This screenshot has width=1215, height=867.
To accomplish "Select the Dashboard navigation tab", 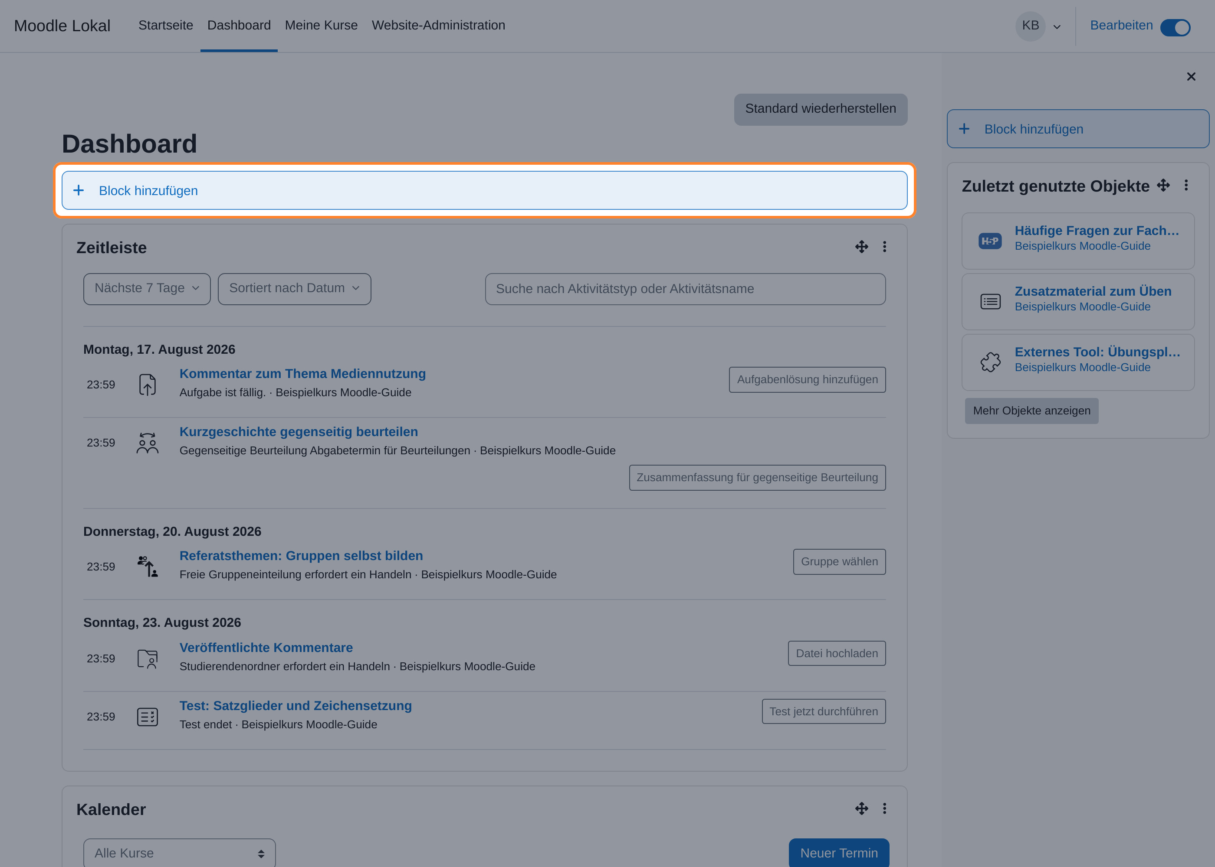I will [x=239, y=25].
